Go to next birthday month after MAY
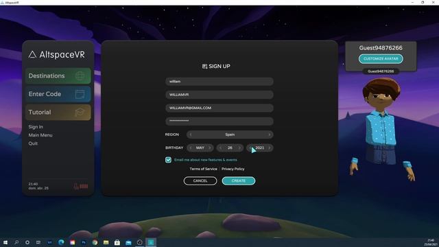 point(210,148)
